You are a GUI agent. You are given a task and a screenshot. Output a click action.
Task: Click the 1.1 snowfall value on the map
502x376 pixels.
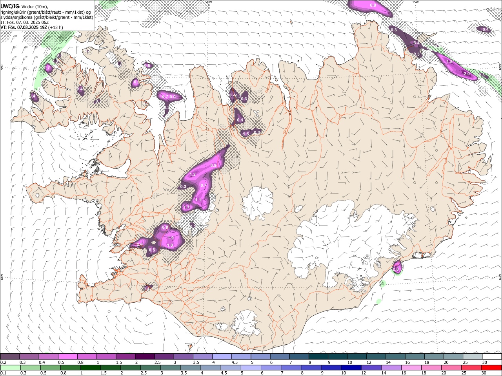click(198, 200)
